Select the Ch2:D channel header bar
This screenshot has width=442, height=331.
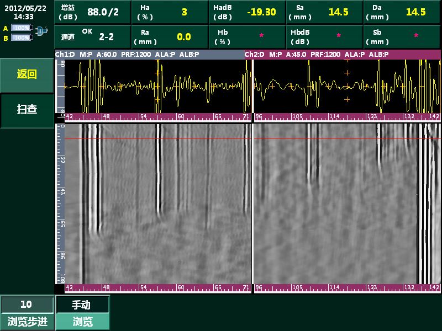[343, 55]
